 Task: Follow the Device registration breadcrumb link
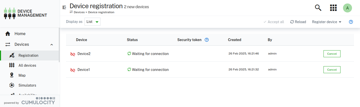tap(101, 12)
